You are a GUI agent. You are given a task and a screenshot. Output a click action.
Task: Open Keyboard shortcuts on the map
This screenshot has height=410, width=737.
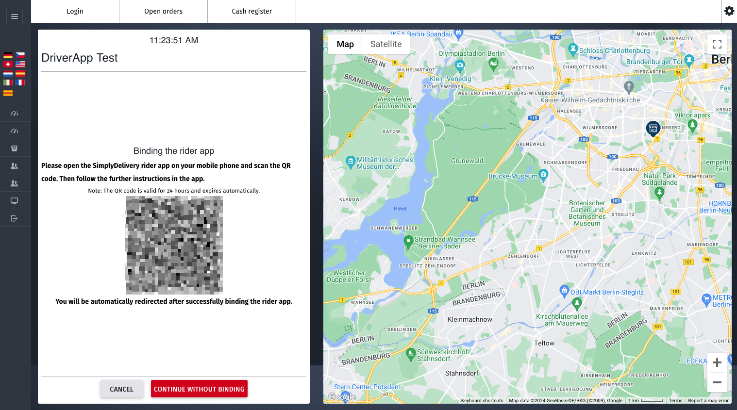482,401
